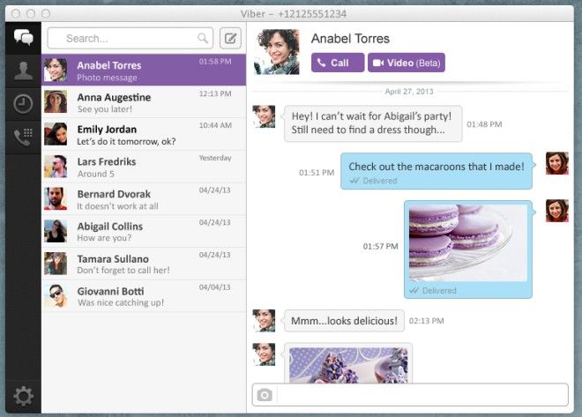Start a Video (Beta) call

(x=406, y=63)
